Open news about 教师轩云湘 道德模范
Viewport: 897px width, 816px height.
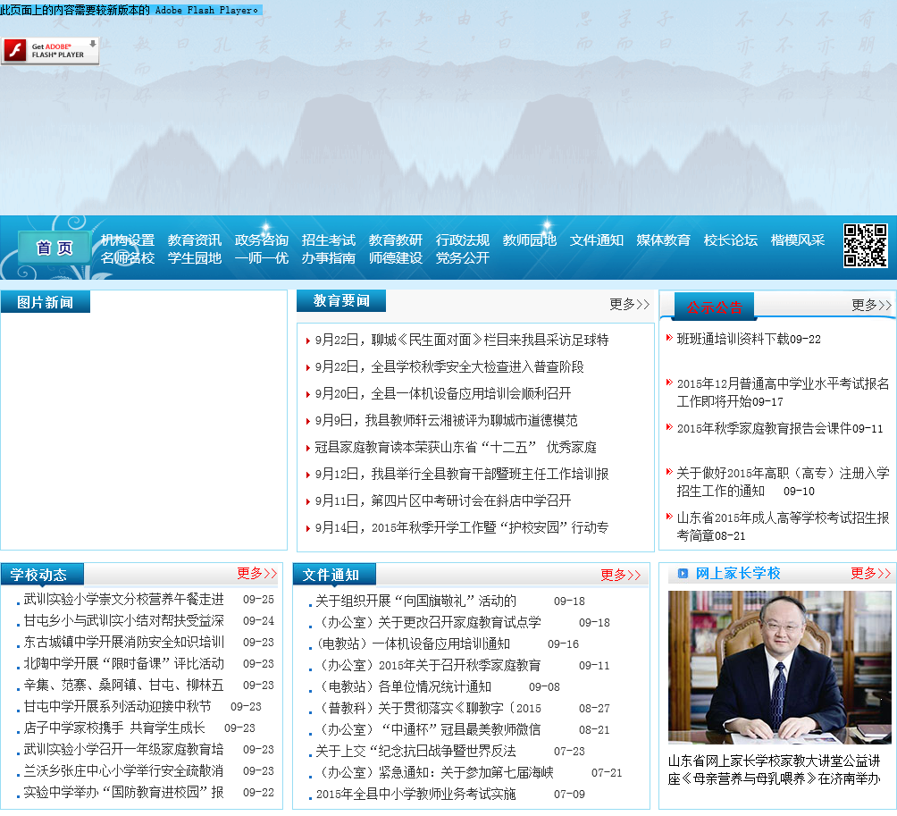click(446, 421)
